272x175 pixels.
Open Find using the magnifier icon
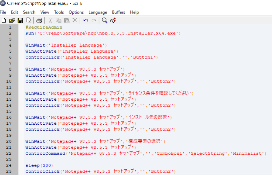pyautogui.click(x=105, y=20)
